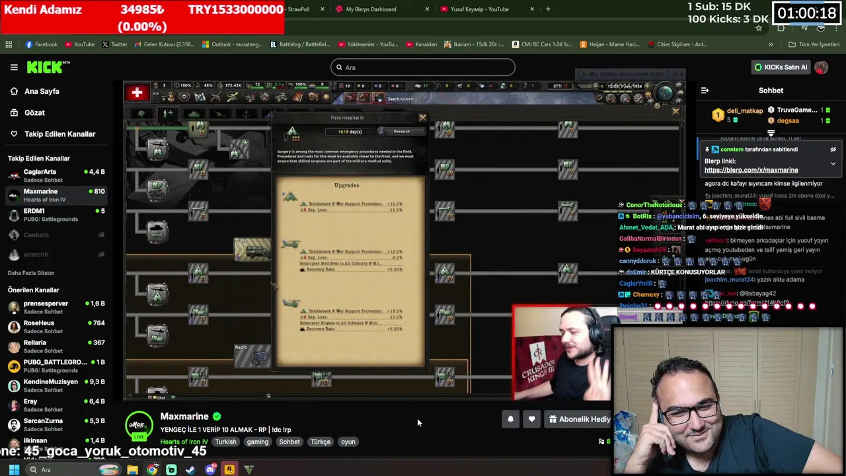Expand the pinned message chevron
This screenshot has width=846, height=476.
pos(833,163)
